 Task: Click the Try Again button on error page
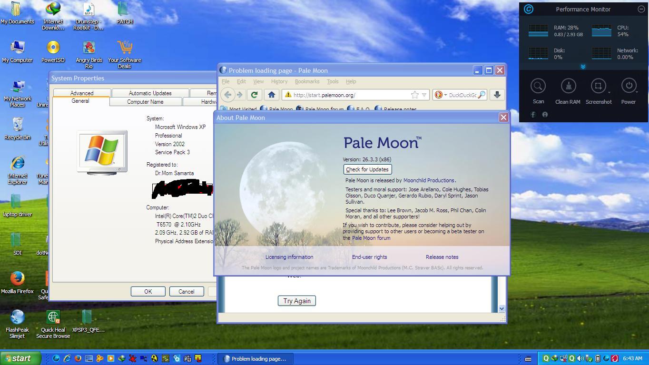tap(297, 301)
